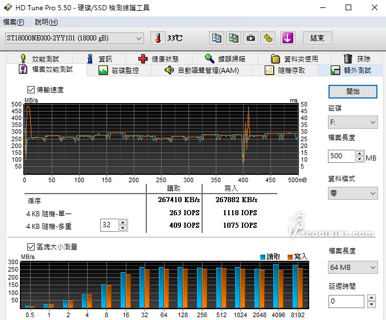Minimize the HD Tune Pro window

323,7
